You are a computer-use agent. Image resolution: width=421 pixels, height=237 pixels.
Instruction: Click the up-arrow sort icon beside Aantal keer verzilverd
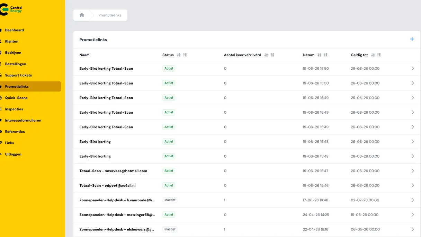tap(272, 55)
